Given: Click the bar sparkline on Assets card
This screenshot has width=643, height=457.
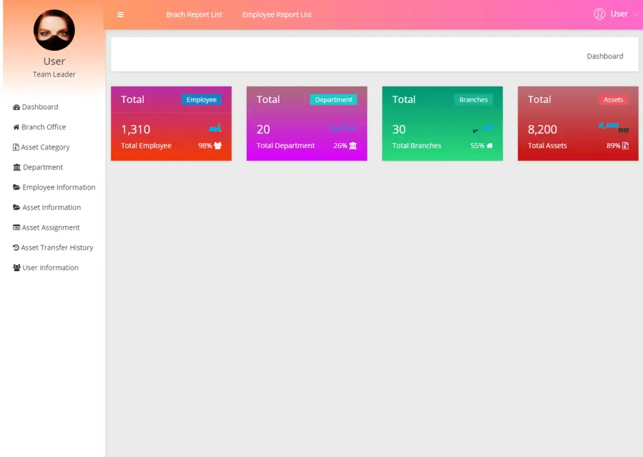Looking at the screenshot, I should [x=613, y=128].
